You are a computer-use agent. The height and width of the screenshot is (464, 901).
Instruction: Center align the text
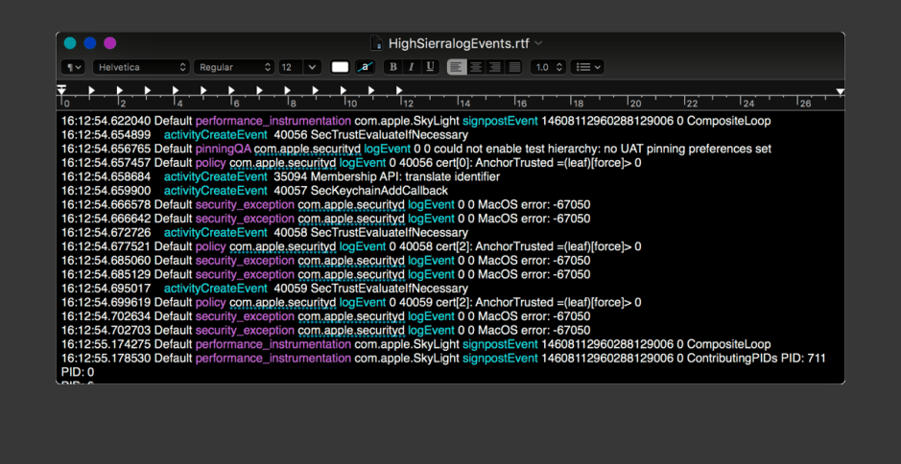(x=476, y=67)
